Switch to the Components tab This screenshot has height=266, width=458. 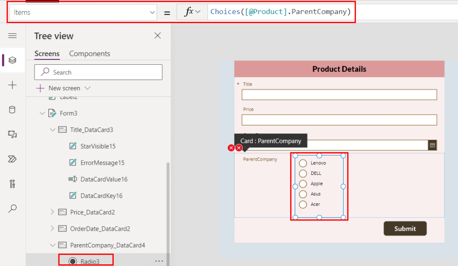pos(89,53)
